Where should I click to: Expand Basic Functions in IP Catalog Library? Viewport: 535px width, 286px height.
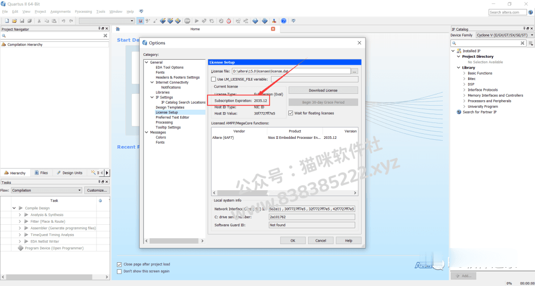point(464,73)
